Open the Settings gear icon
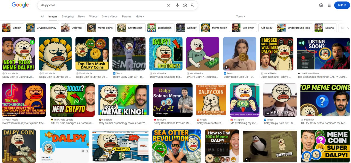Viewport: 351px width, 163px height. pos(321,5)
